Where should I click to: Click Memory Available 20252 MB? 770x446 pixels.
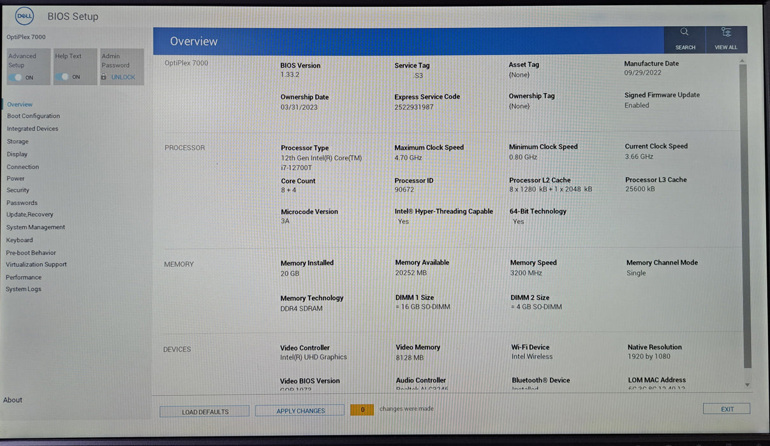point(411,273)
